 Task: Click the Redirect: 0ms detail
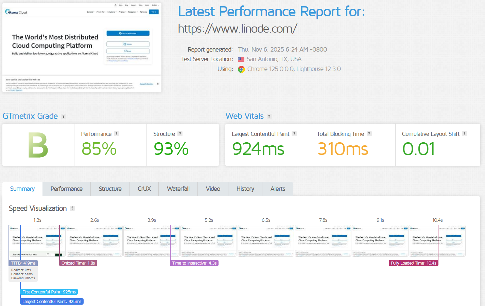(21, 270)
